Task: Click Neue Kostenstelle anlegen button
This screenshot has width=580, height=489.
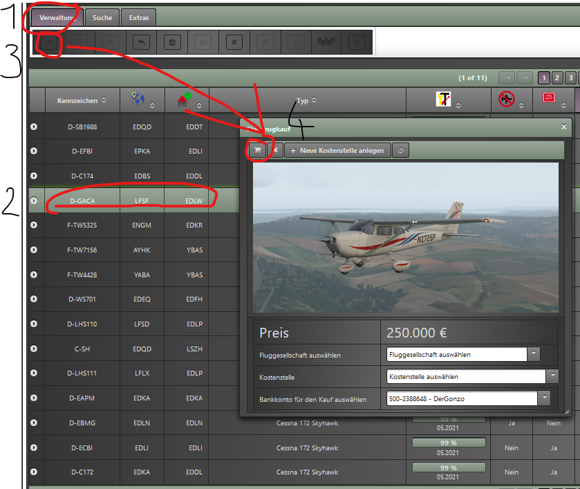Action: (337, 150)
